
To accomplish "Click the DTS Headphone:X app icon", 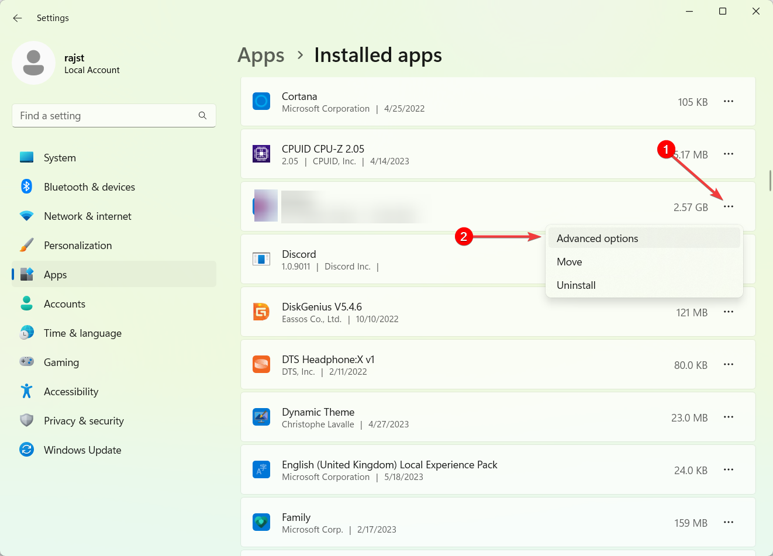I will pos(261,365).
